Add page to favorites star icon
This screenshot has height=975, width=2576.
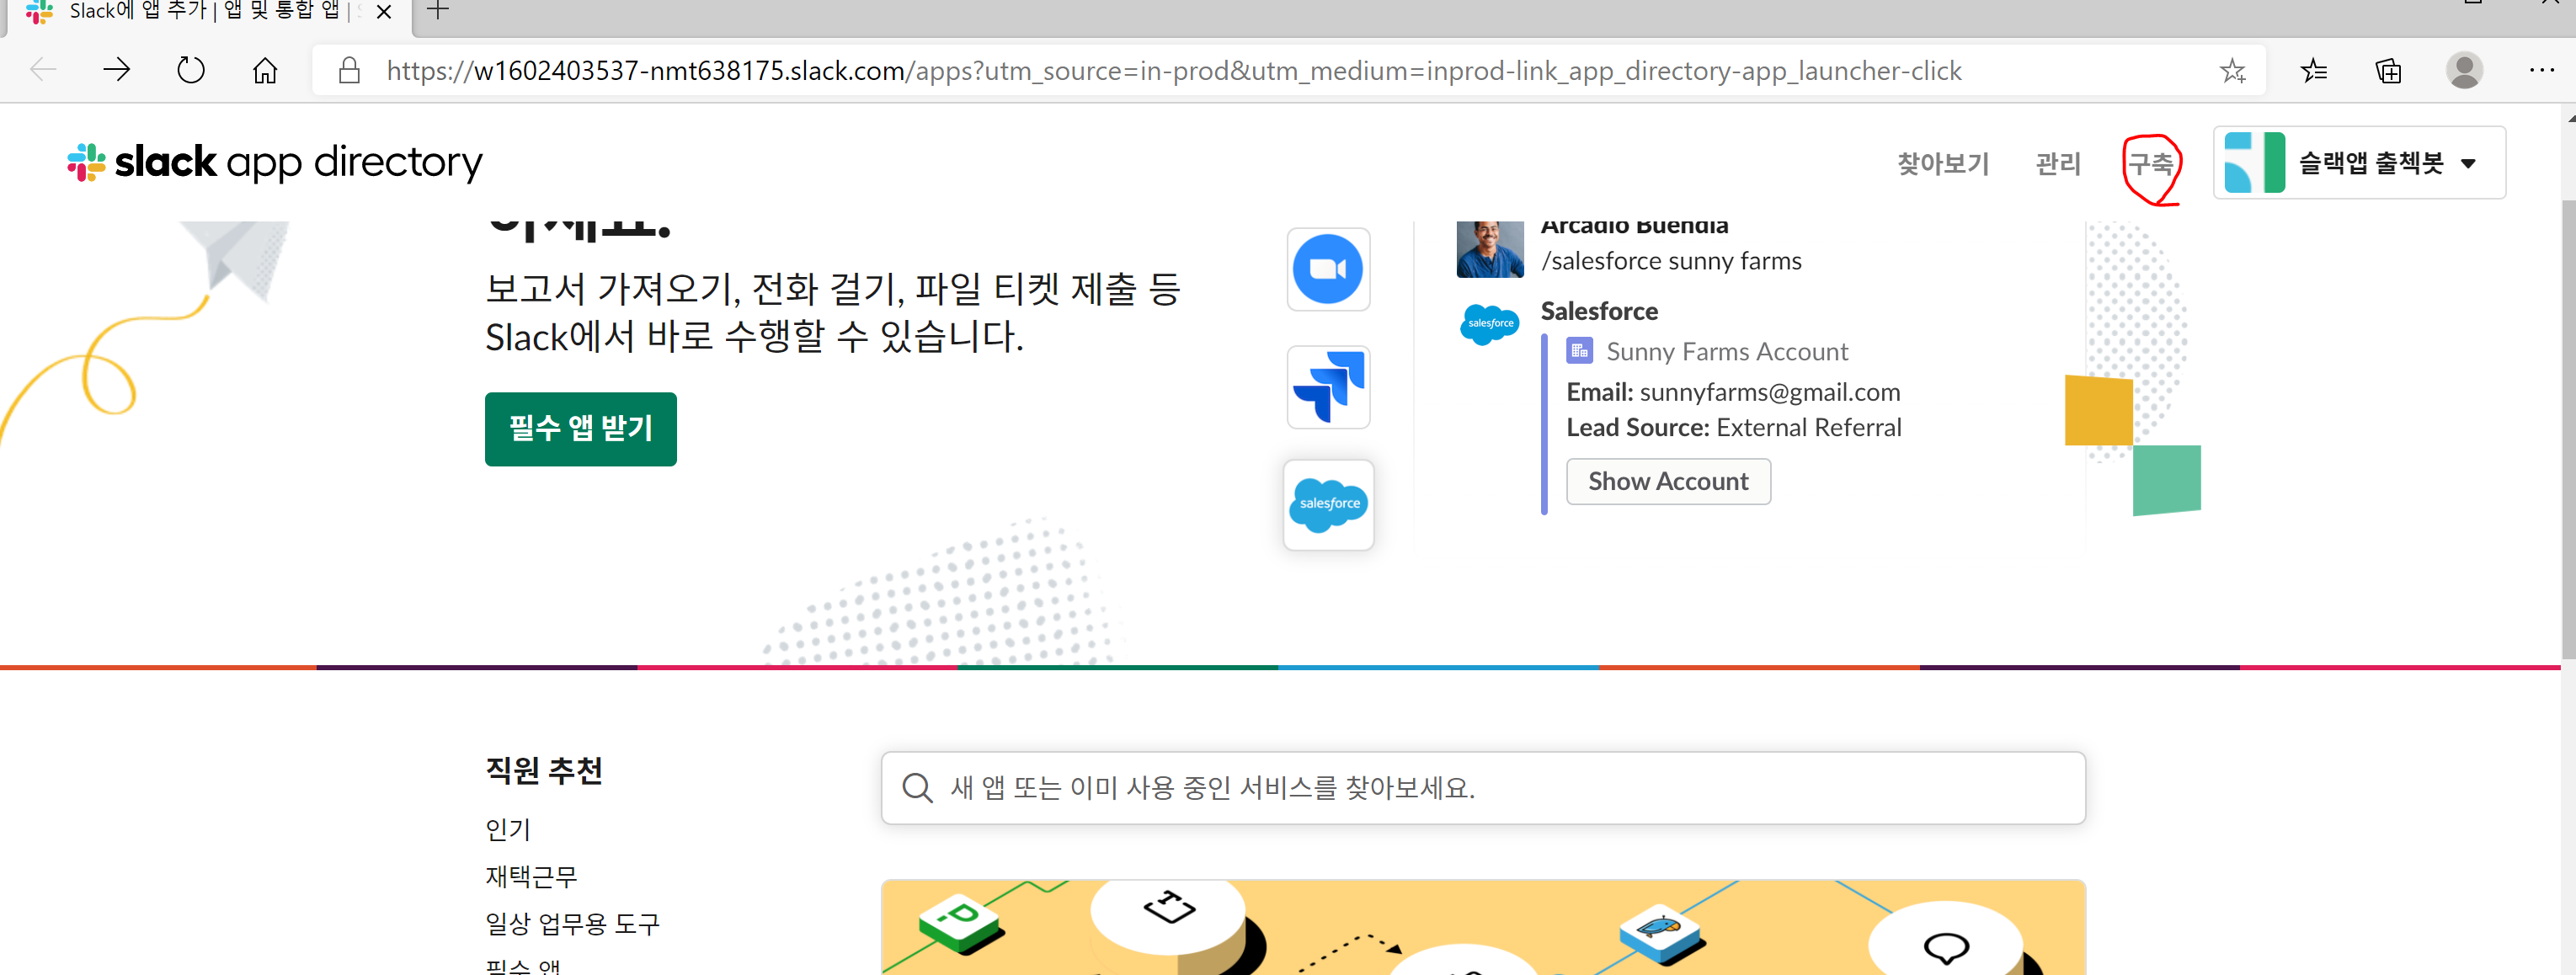click(x=2232, y=71)
